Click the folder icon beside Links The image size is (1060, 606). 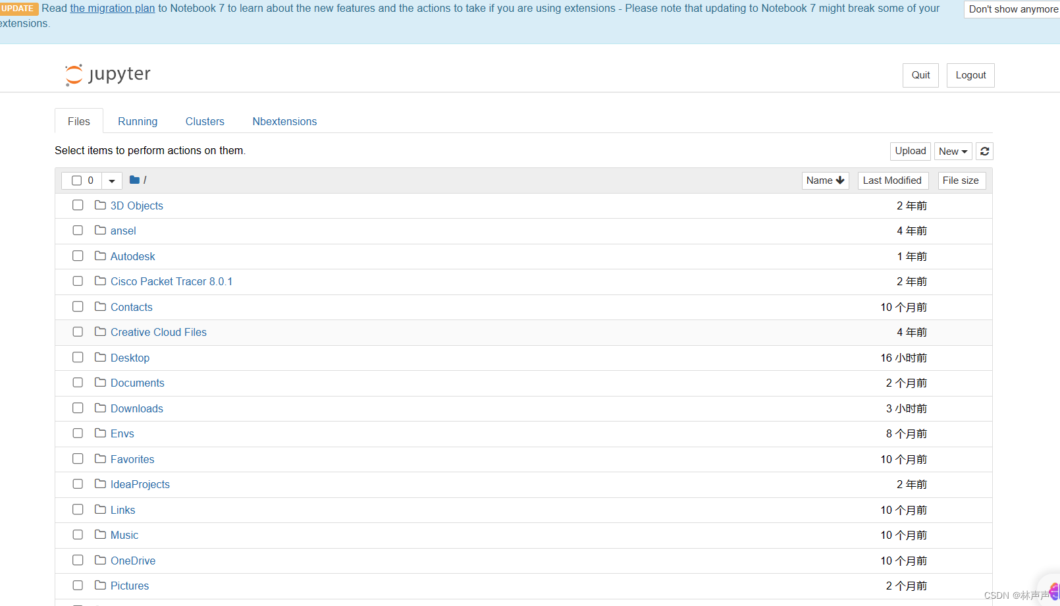[100, 509]
